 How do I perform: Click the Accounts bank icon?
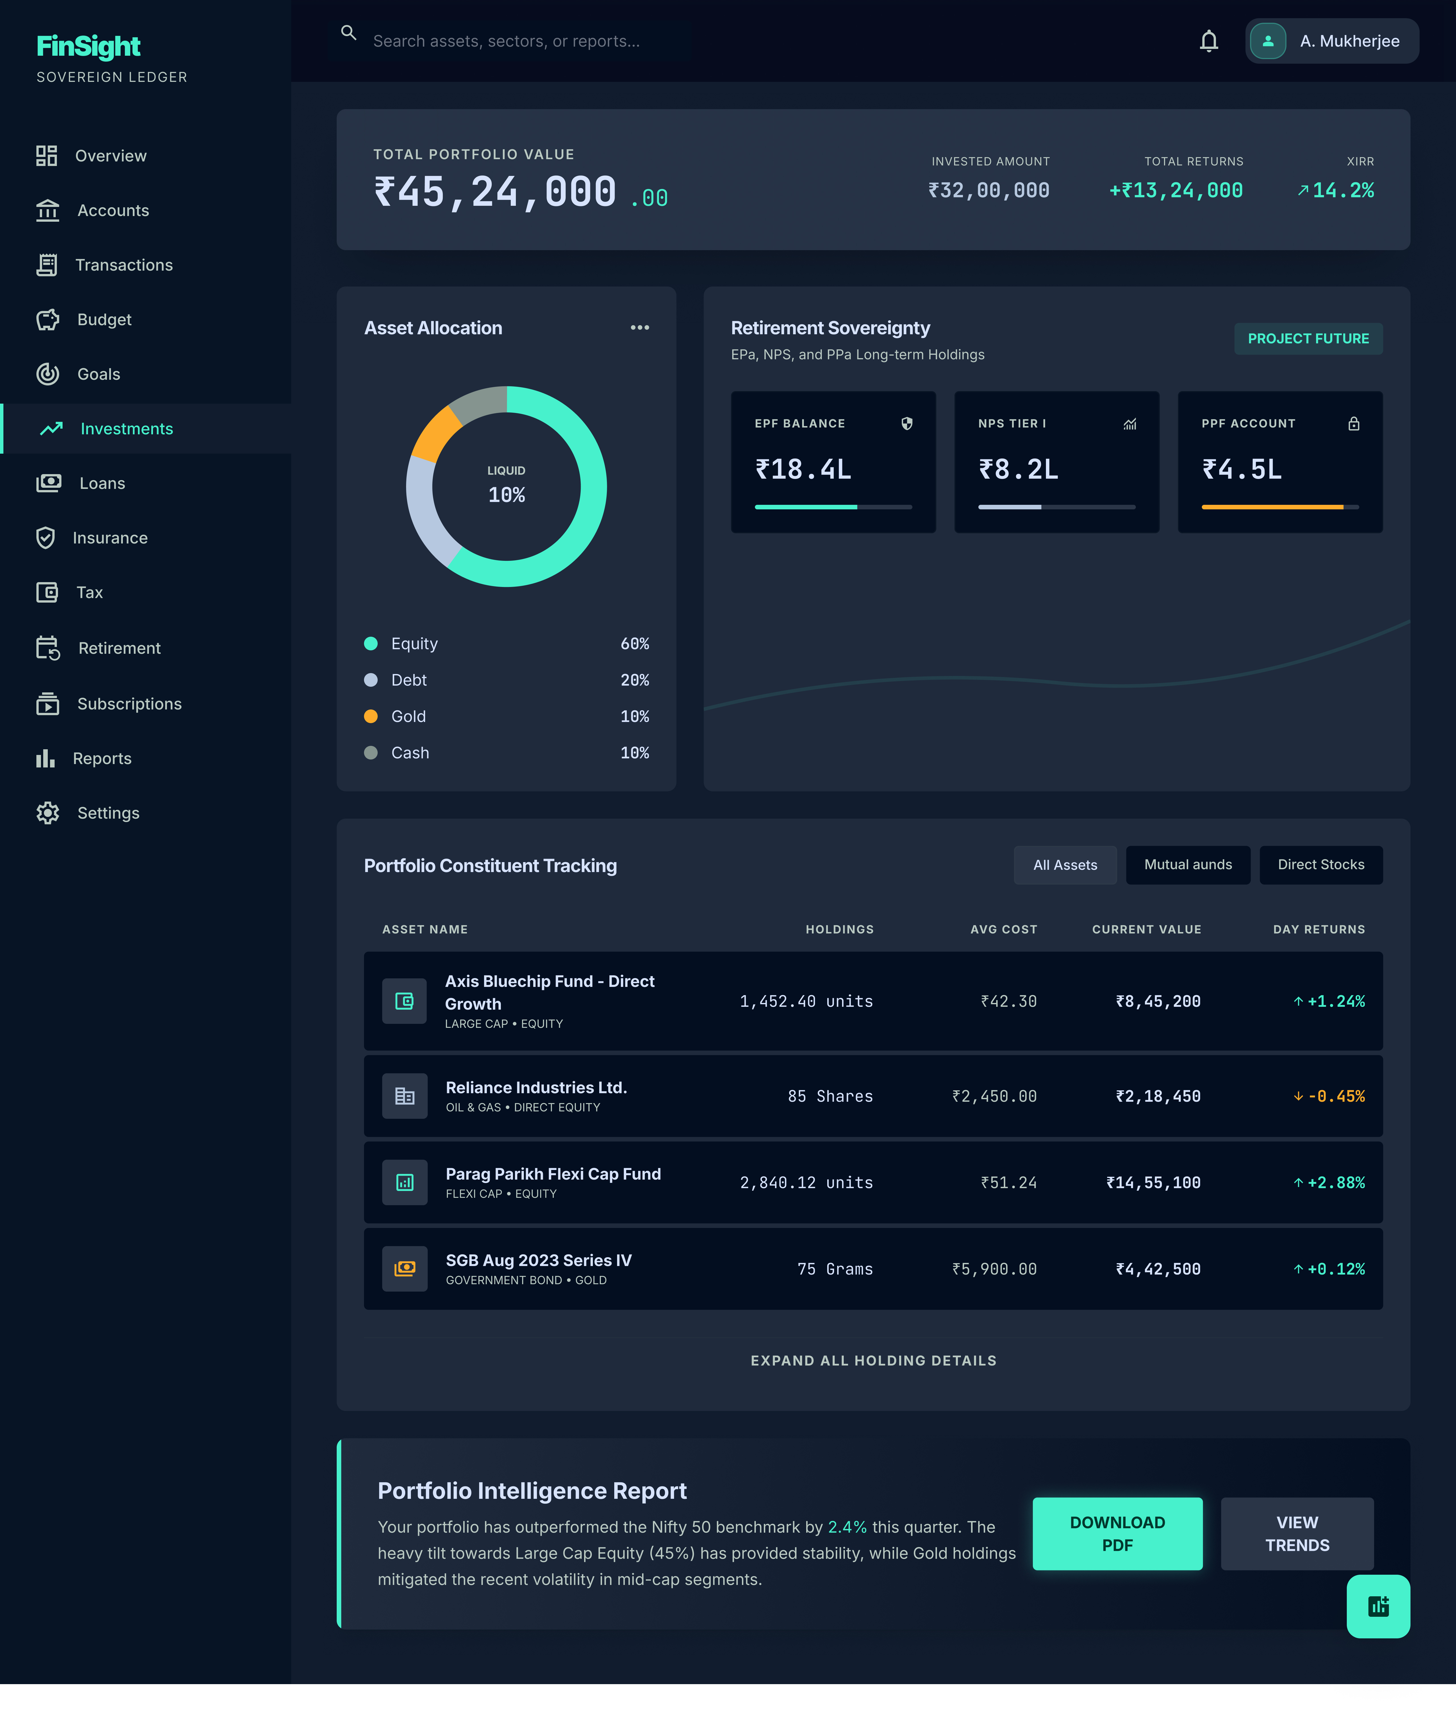point(48,210)
